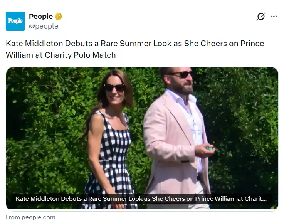Click the truncated 'Charit...' caption end
284x222 pixels.
tap(255, 198)
